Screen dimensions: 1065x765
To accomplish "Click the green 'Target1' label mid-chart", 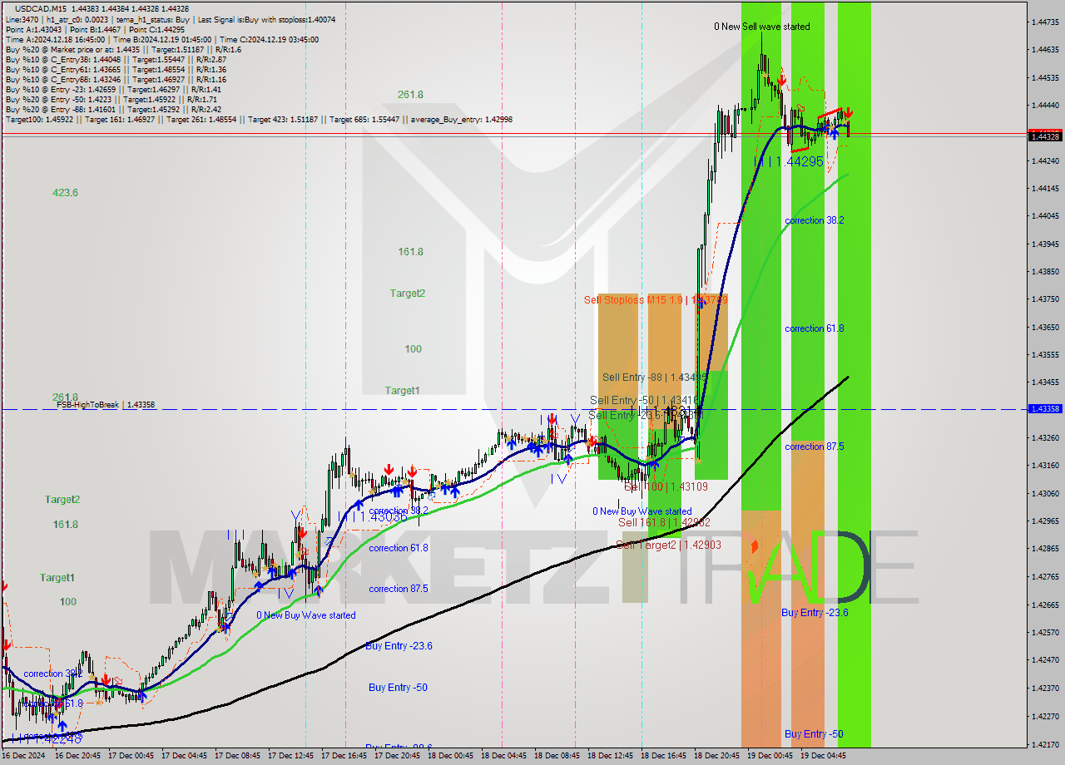I will pyautogui.click(x=403, y=391).
